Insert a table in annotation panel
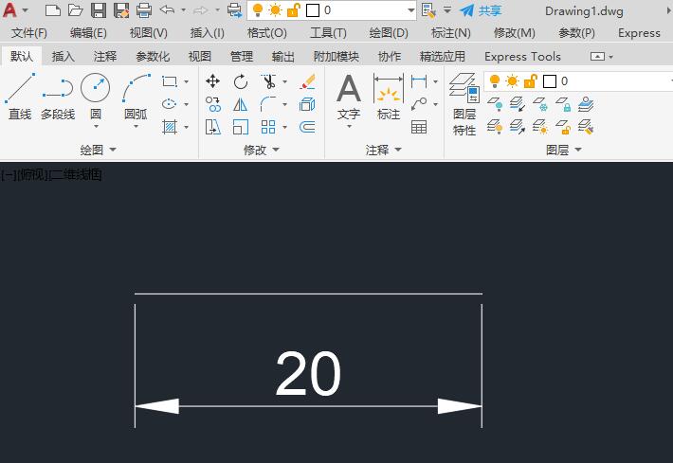673x463 pixels. tap(419, 127)
